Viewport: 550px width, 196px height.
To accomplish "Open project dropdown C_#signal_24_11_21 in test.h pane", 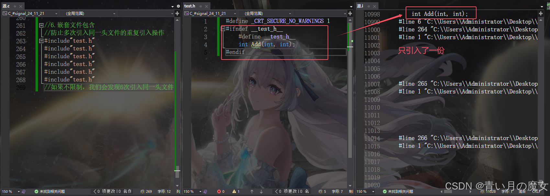I will click(x=210, y=13).
